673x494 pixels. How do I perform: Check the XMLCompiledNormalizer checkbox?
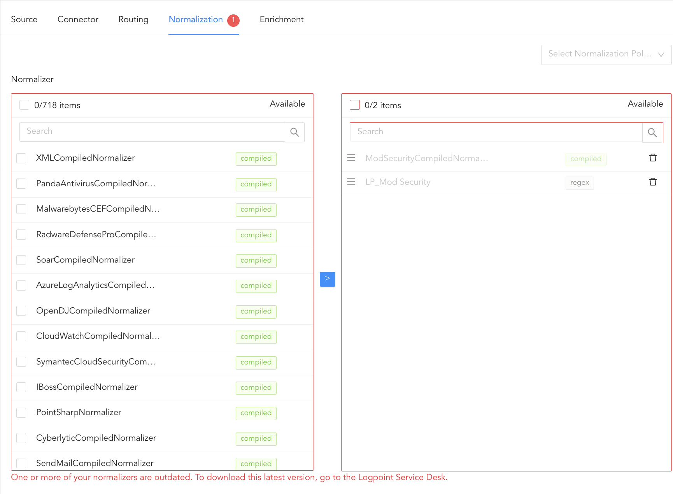tap(21, 158)
